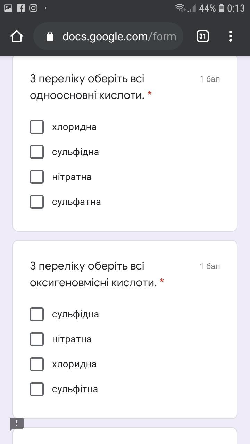Viewport: 250px width, 444px height.
Task: Check сульфідна in the second question
Action: coord(37,314)
